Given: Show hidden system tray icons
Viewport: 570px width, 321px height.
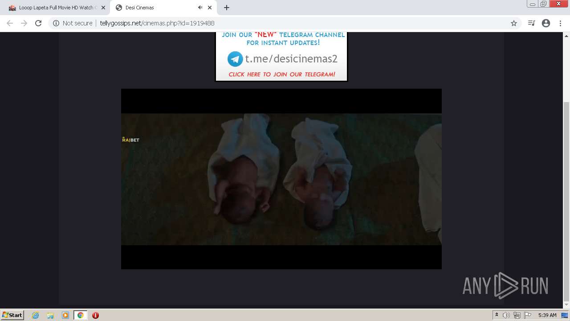Looking at the screenshot, I should point(497,315).
